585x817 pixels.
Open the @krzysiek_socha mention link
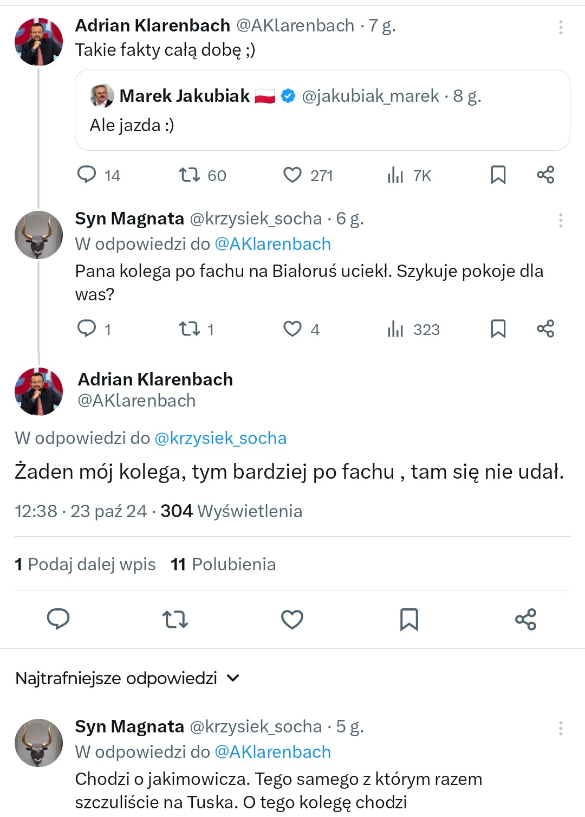pyautogui.click(x=220, y=438)
